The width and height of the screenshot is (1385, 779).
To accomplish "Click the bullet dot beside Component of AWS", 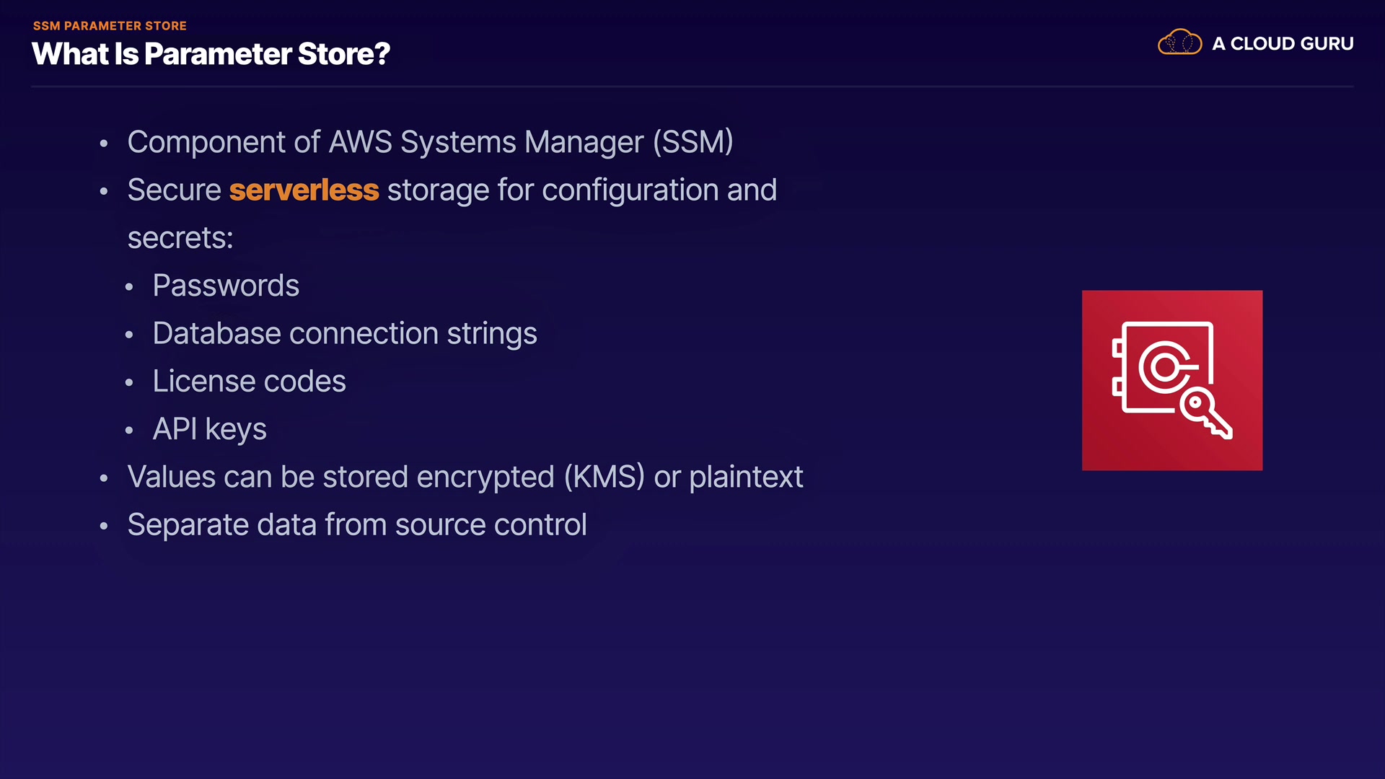I will tap(104, 144).
